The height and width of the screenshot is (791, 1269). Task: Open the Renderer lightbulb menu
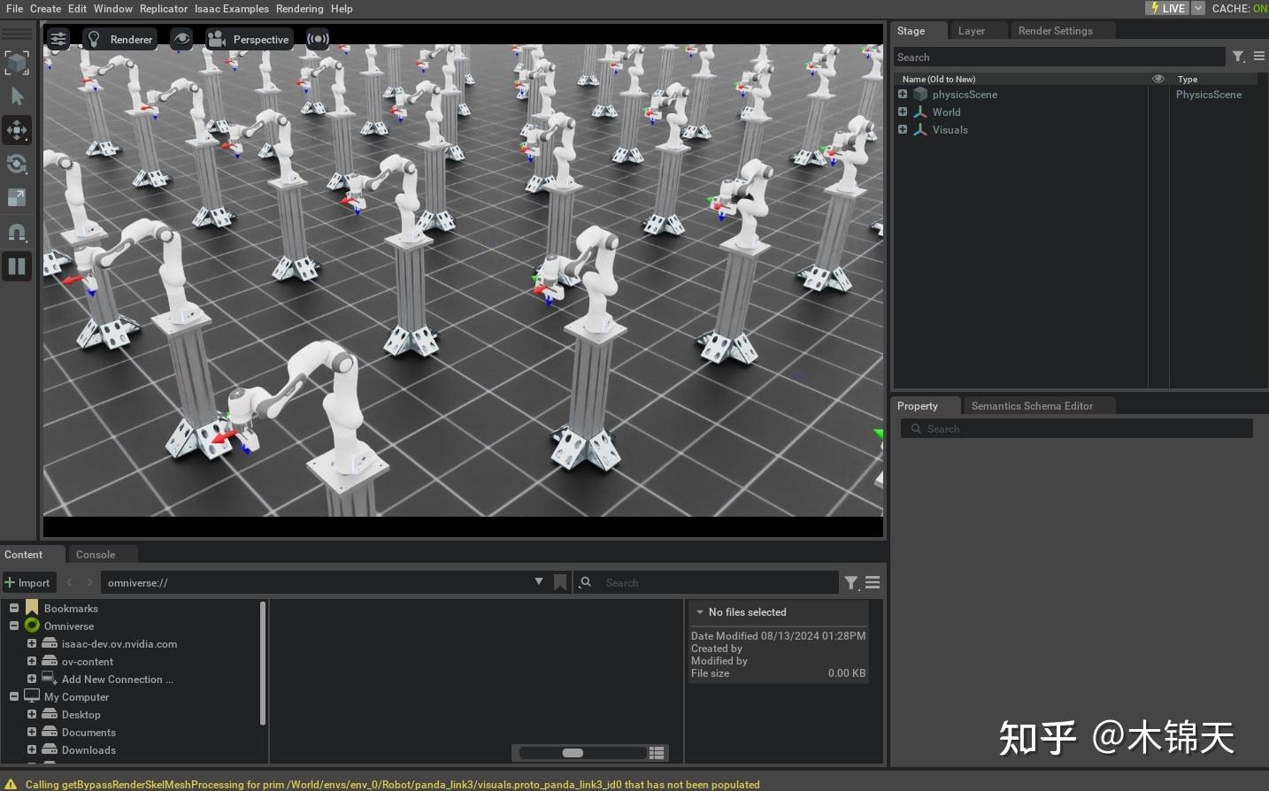(x=94, y=38)
